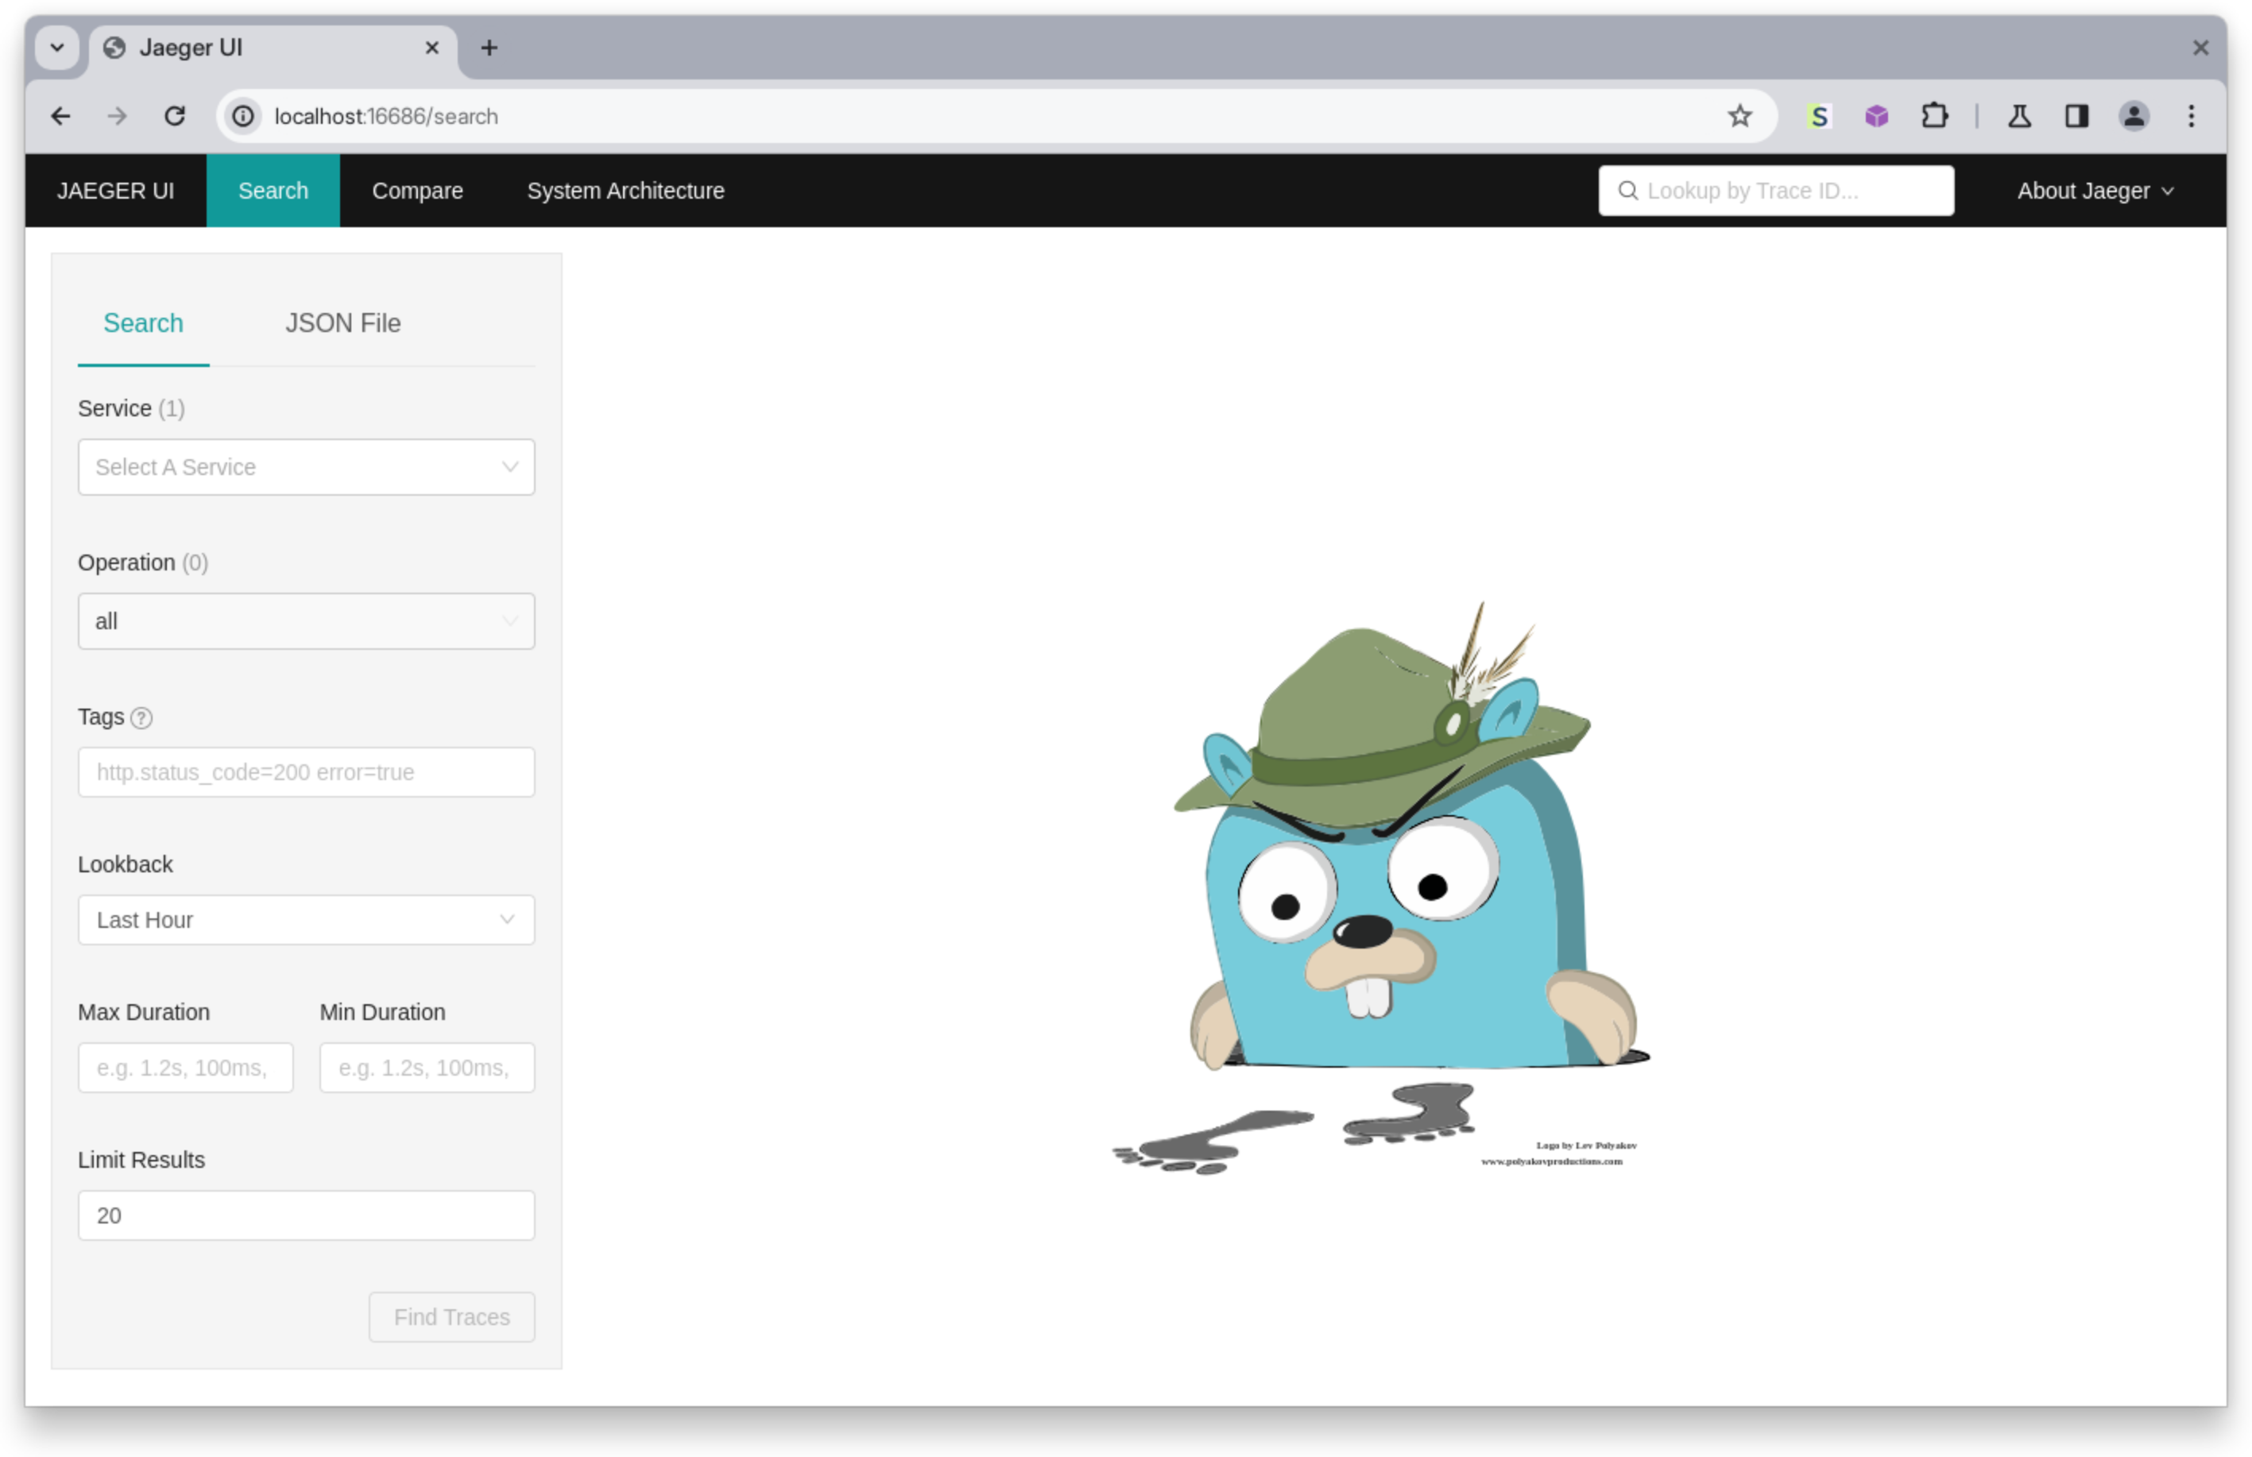This screenshot has height=1457, width=2252.
Task: Click the Find Traces button
Action: 452,1318
